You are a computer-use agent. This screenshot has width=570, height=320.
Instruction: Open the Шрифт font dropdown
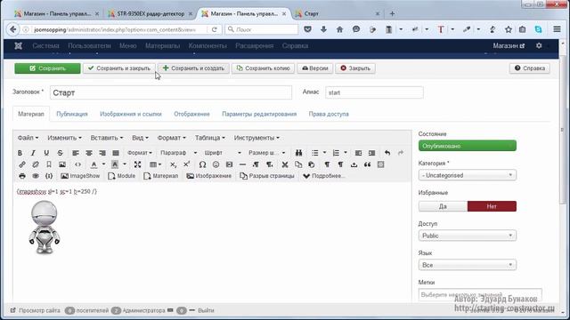coord(223,153)
